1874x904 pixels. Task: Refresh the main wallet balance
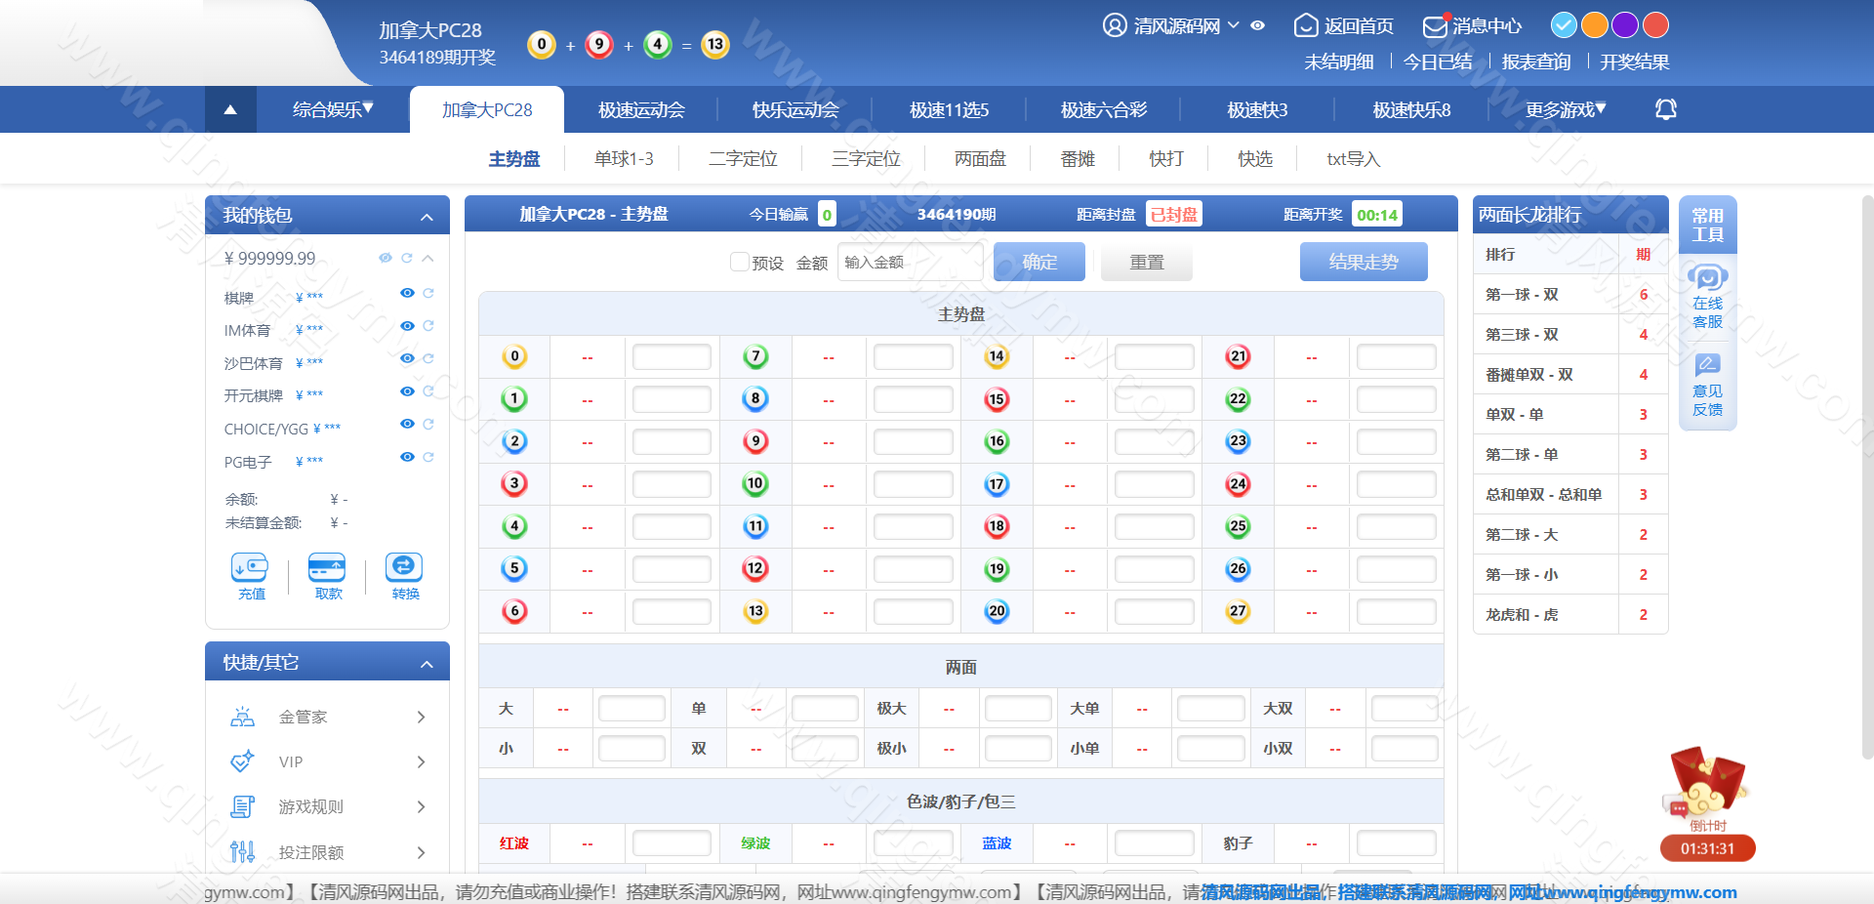(406, 258)
